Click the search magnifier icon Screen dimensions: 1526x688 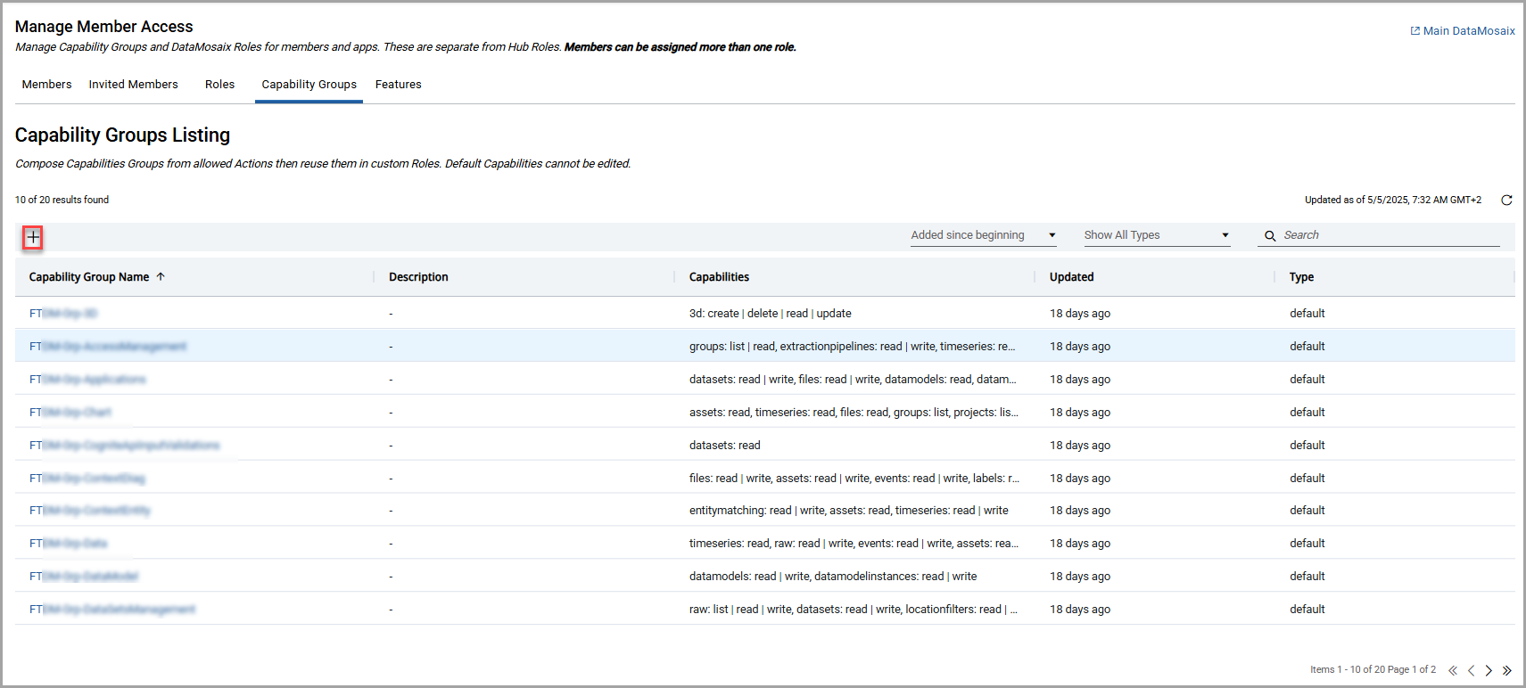1270,236
